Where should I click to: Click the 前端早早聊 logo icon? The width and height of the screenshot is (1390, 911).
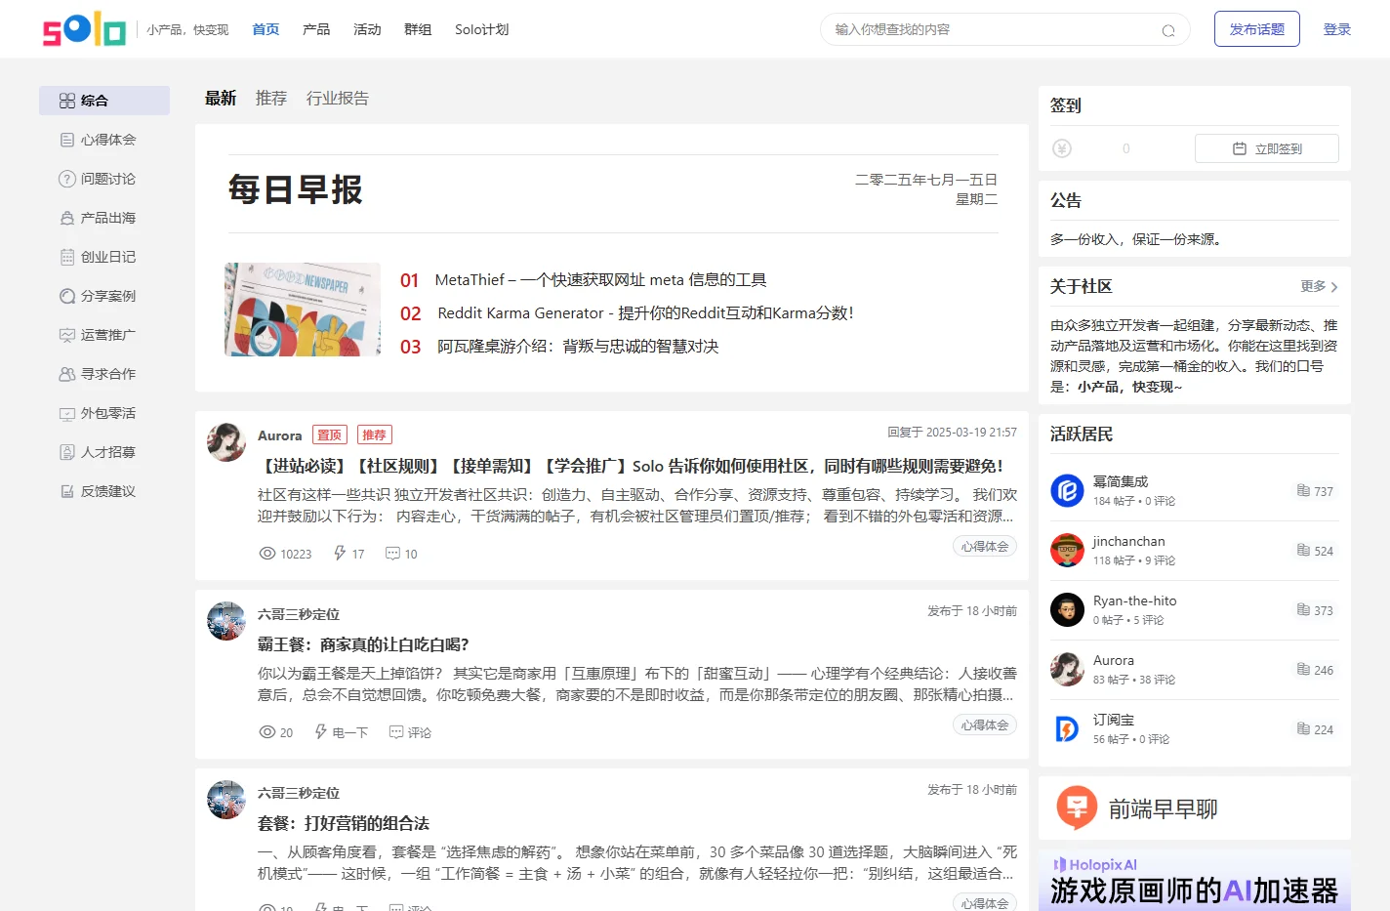(1077, 807)
